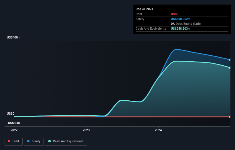Click the US$400m y-axis label

tap(14, 37)
